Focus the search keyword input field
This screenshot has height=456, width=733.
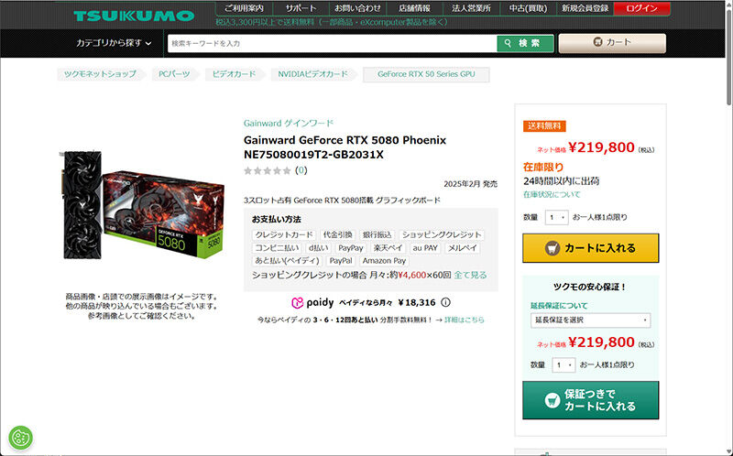pyautogui.click(x=332, y=43)
